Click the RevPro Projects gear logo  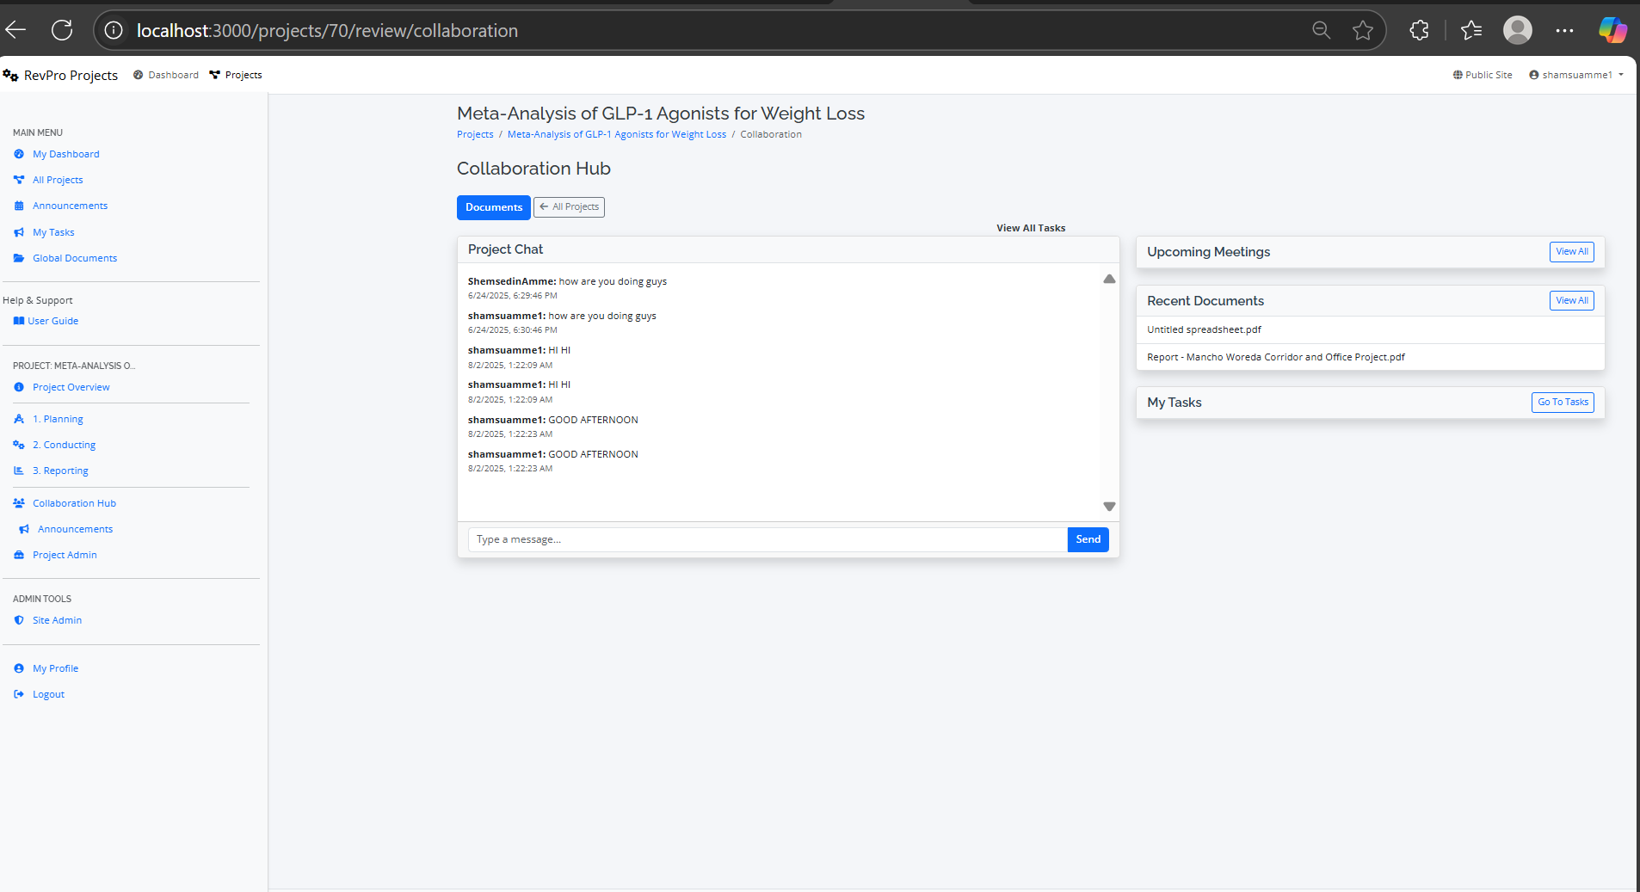coord(11,76)
